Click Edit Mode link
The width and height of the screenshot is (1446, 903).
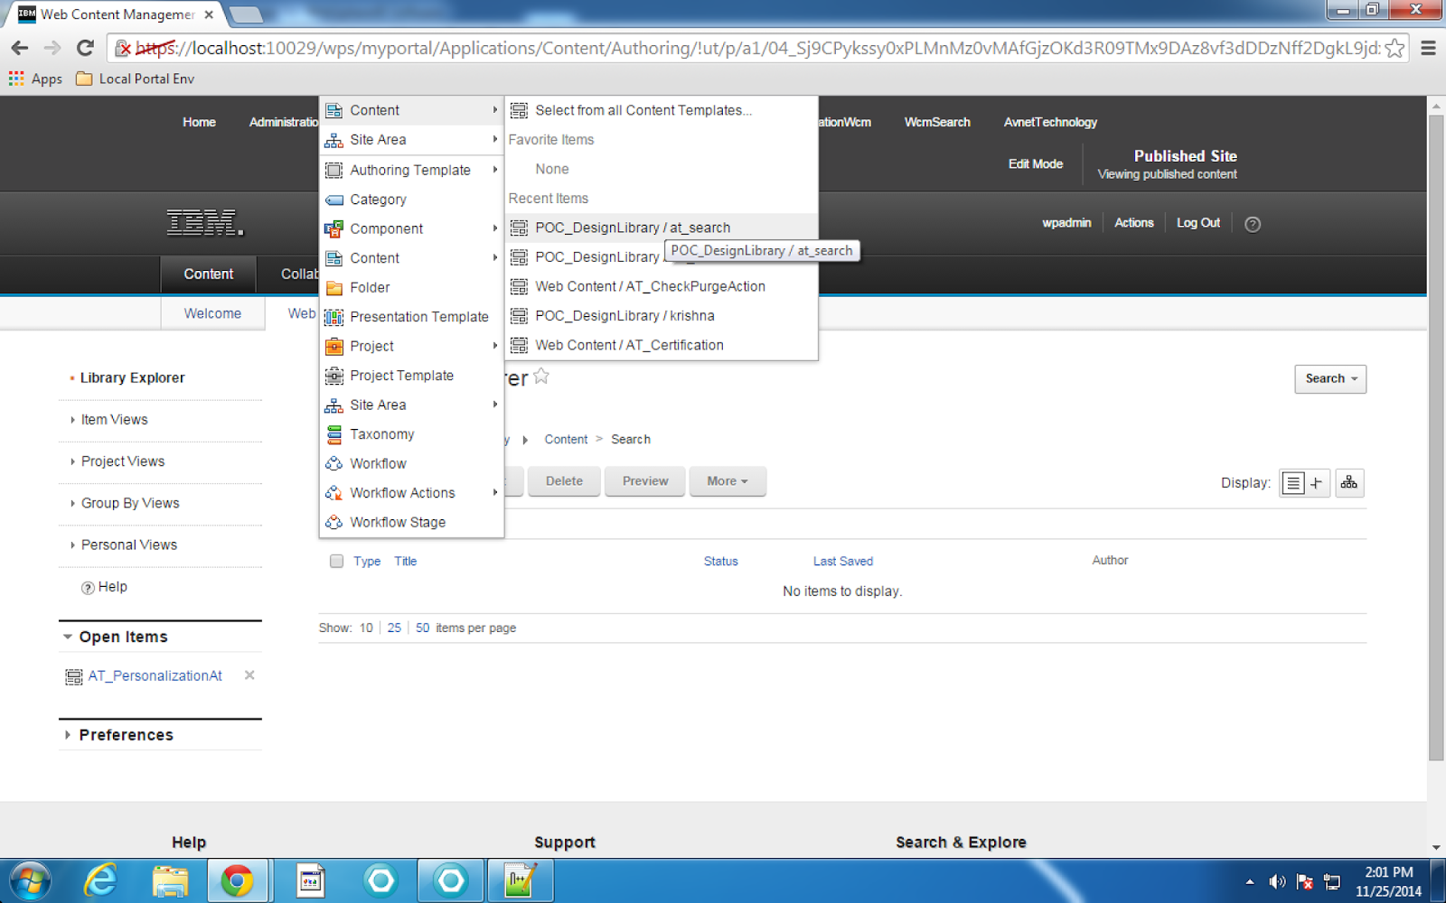point(1036,164)
